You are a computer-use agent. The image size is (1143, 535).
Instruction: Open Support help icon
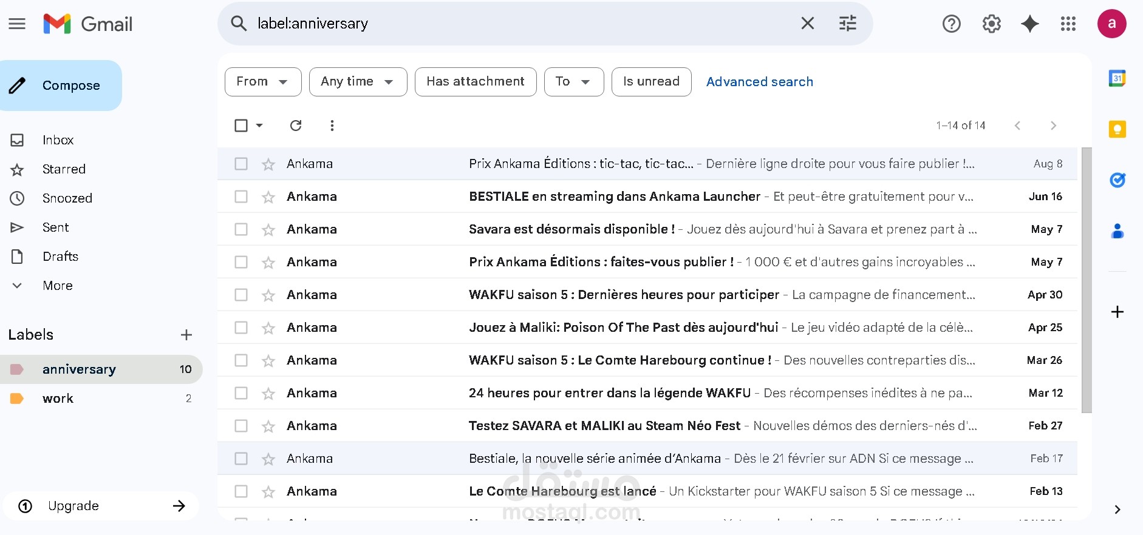[x=951, y=24]
